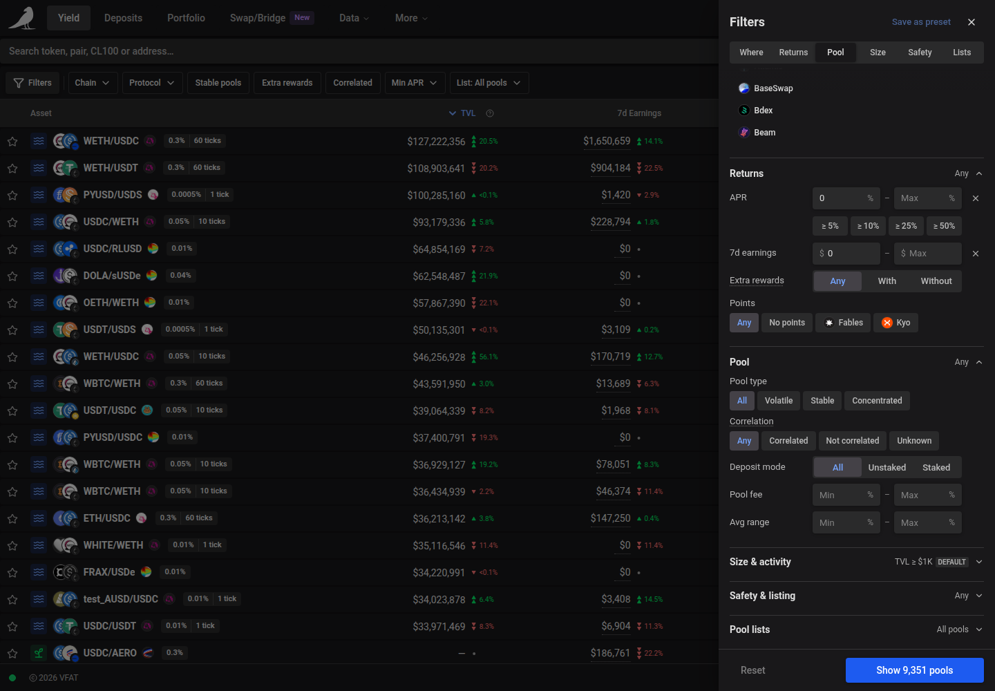Click the pool type icon for USDC/AERO
The height and width of the screenshot is (691, 995).
coord(39,653)
